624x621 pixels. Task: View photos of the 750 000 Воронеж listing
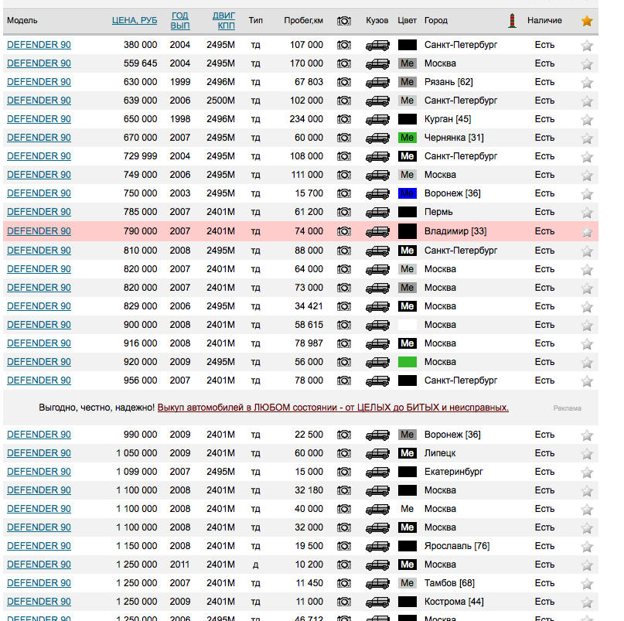tap(344, 194)
